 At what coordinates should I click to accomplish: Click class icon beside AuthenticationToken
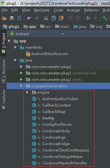coord(34,99)
